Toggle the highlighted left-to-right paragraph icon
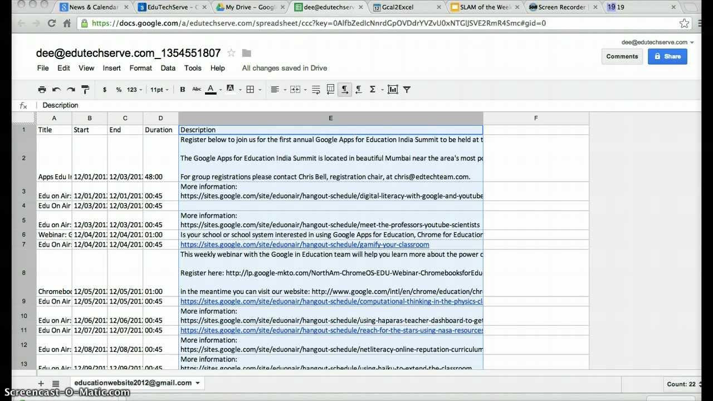713x401 pixels. point(345,90)
